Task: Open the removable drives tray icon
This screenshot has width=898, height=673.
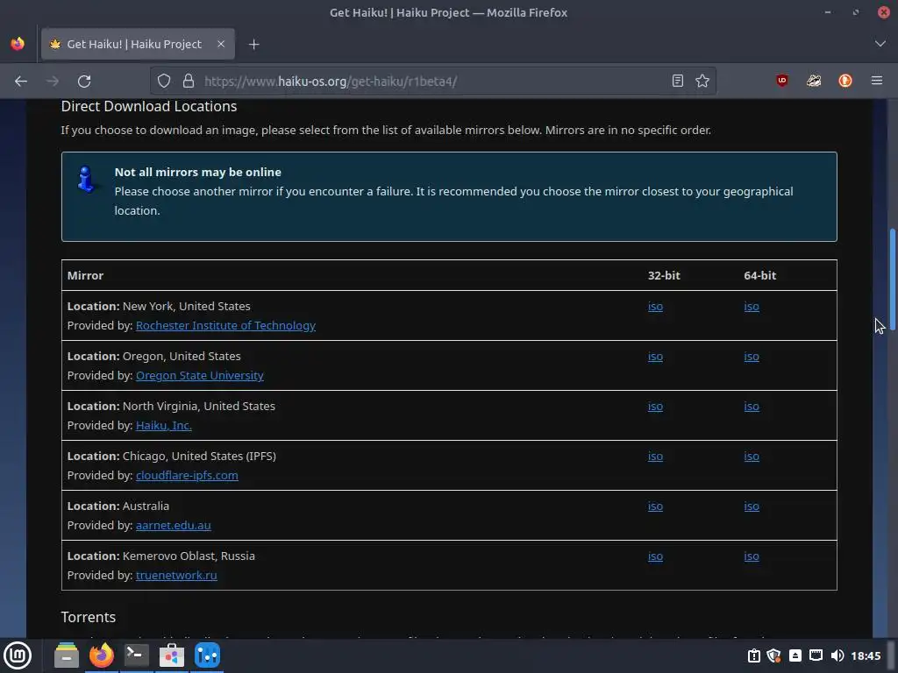Action: click(x=795, y=655)
